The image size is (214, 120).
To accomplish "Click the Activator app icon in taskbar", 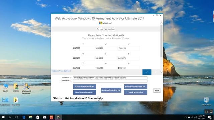I will tap(58, 117).
